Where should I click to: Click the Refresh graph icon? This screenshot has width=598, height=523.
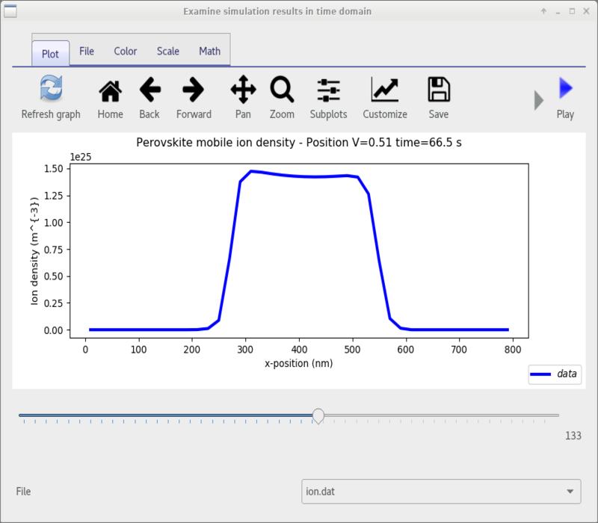tap(51, 88)
